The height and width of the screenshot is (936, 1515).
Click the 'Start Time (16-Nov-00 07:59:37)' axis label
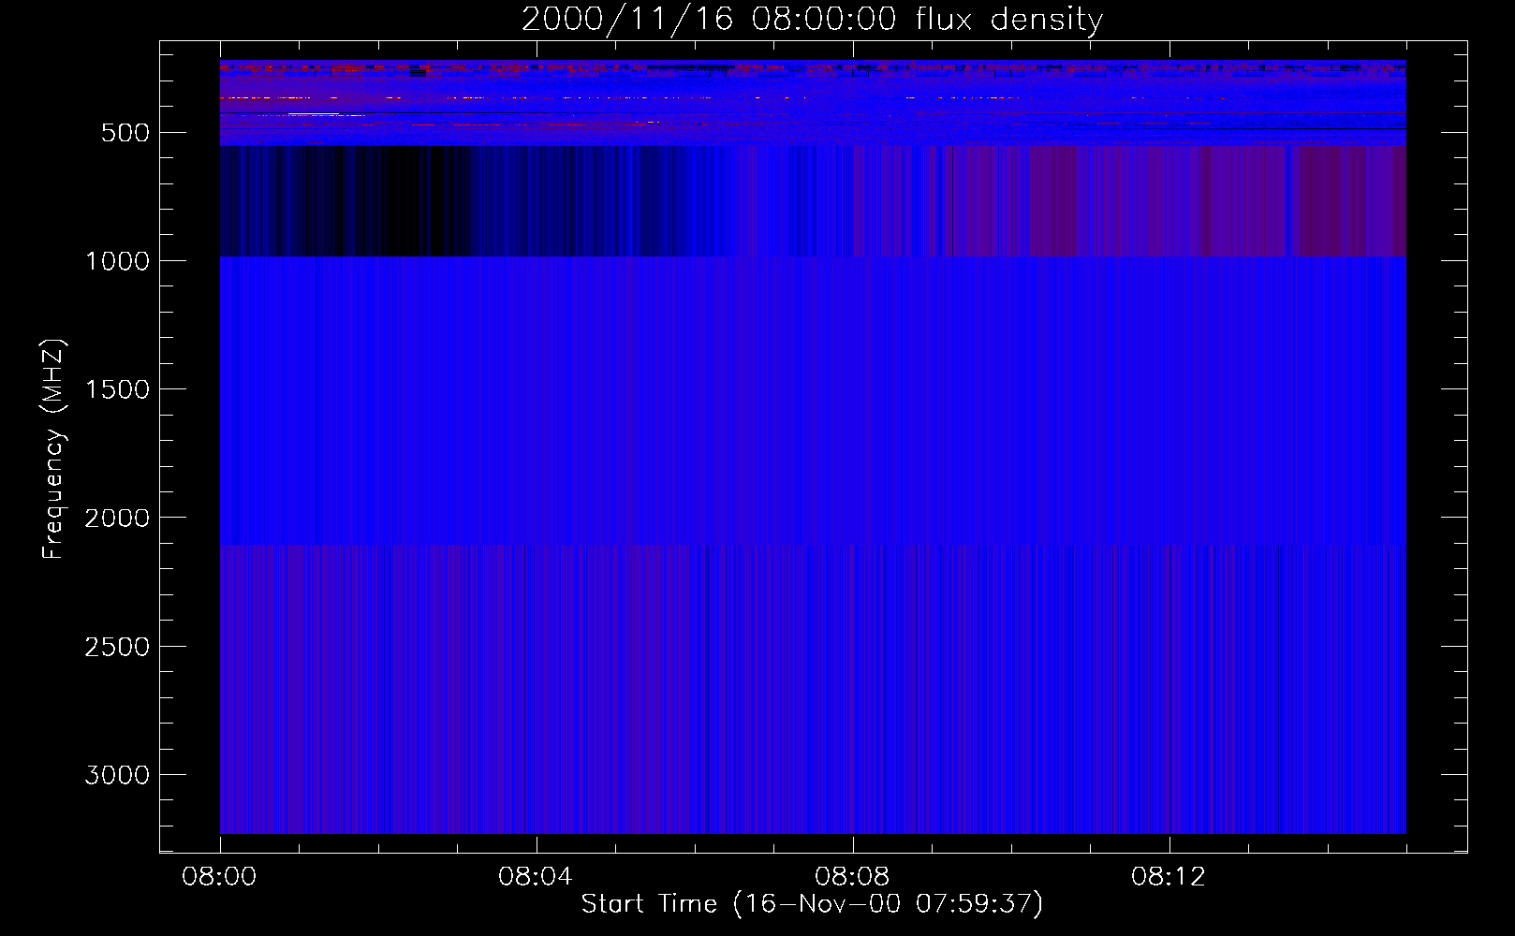click(x=812, y=904)
